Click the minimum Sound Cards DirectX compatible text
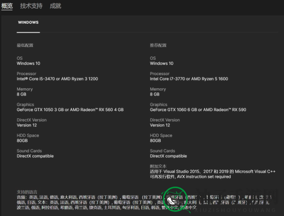This screenshot has width=284, height=216. coord(35,156)
